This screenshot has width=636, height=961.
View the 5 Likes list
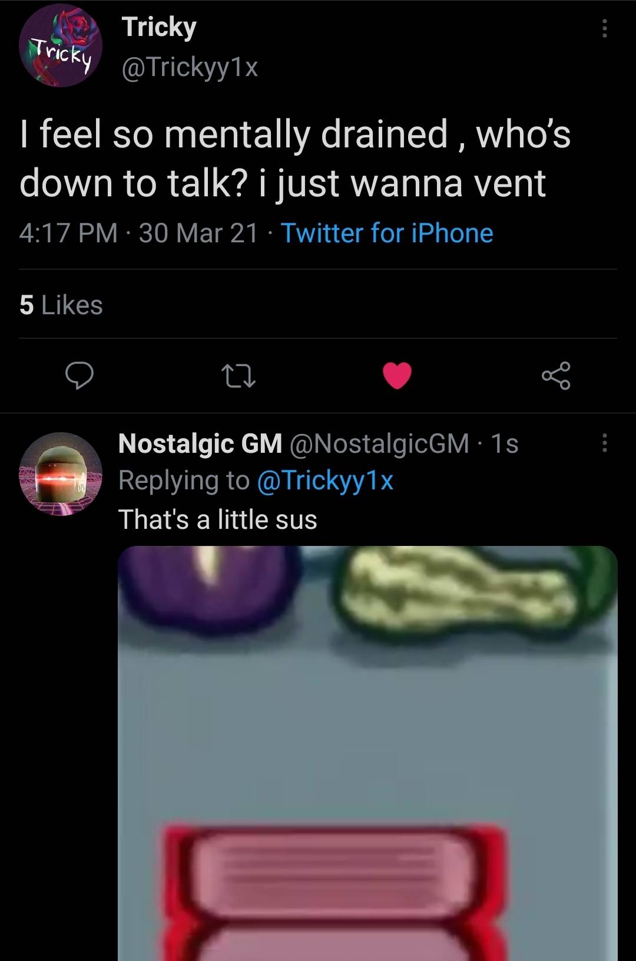[61, 305]
